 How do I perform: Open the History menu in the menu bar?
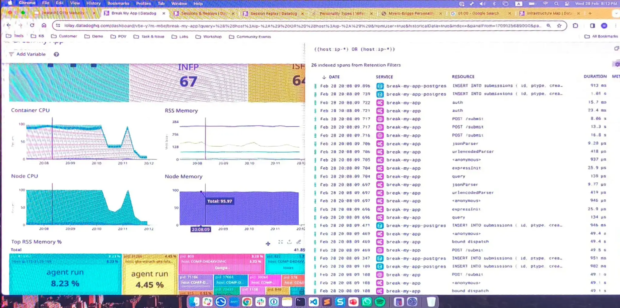click(x=93, y=3)
